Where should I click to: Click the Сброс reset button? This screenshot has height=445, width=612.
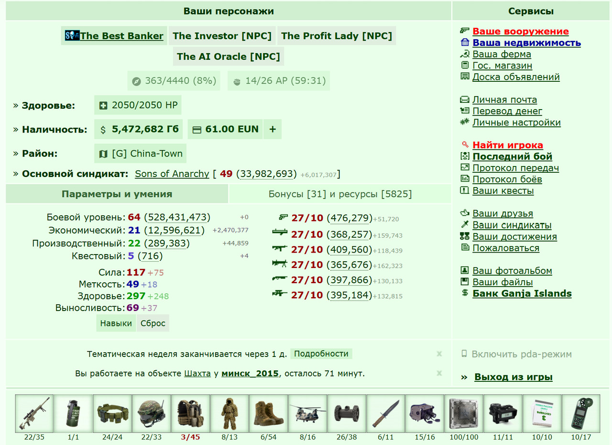(153, 323)
